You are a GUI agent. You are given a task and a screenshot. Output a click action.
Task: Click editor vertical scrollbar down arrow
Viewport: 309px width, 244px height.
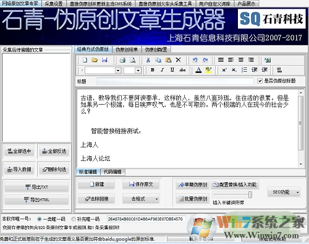(x=301, y=164)
